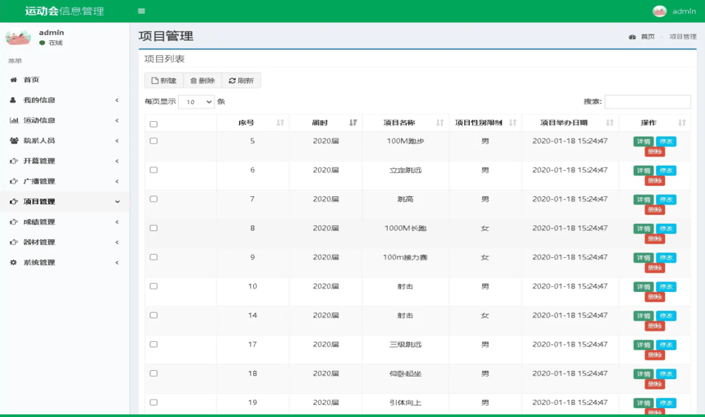Expand the 院系人员 menu chevron
This screenshot has width=705, height=417.
117,140
